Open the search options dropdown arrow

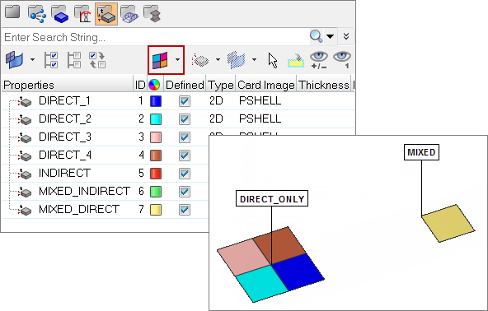(331, 36)
